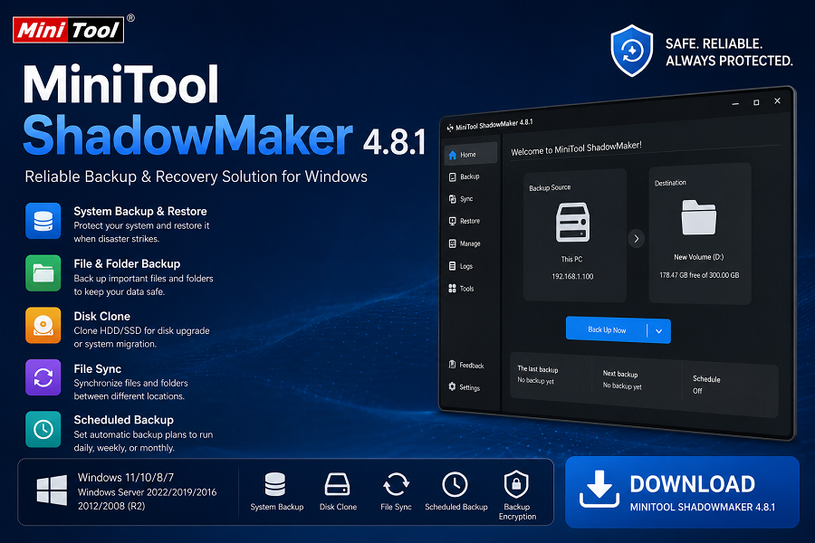Screen dimensions: 815x543
Task: Click the orange Disk Clone icon
Action: tap(43, 325)
